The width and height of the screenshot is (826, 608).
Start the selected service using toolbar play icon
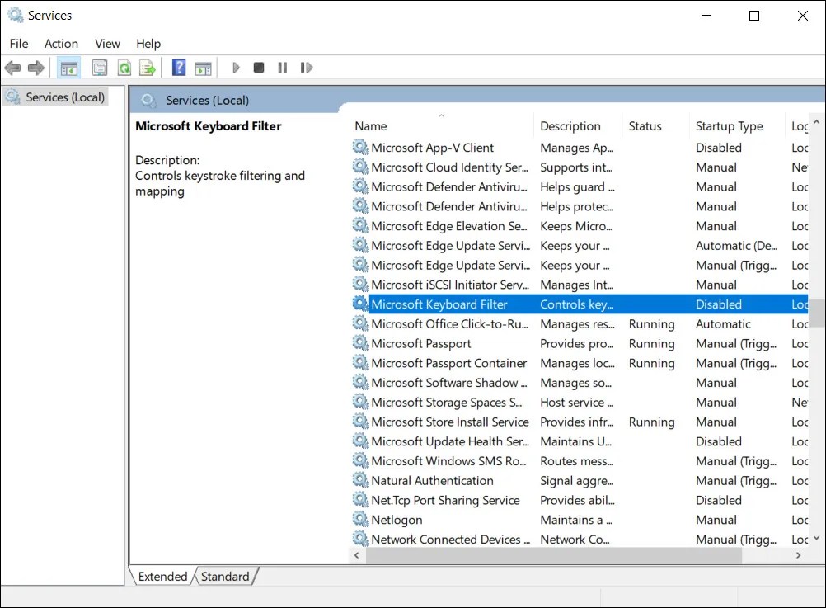pos(237,67)
